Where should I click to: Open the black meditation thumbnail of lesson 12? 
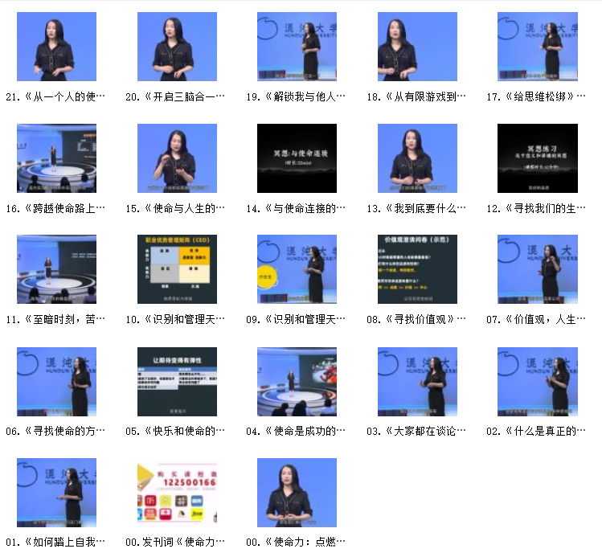tap(538, 158)
